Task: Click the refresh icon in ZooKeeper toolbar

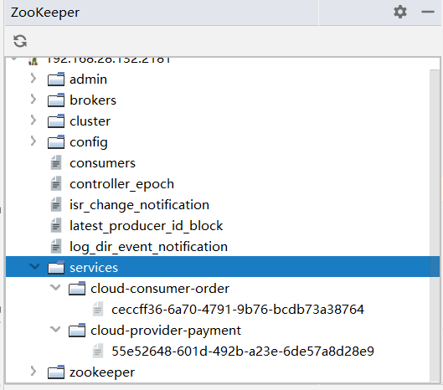Action: point(20,41)
